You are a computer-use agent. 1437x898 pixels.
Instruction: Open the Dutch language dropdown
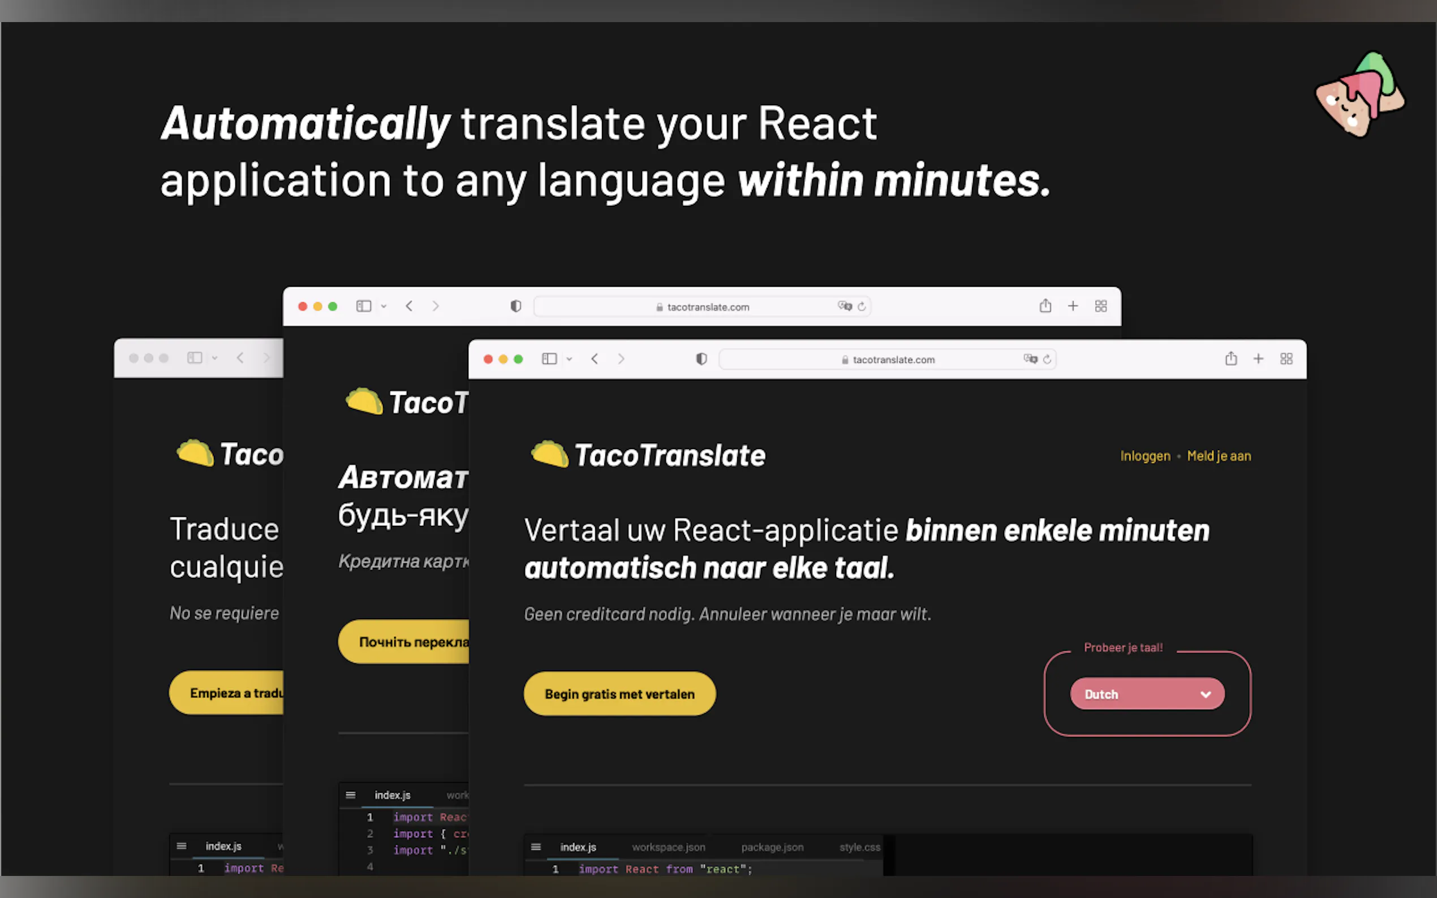point(1147,694)
